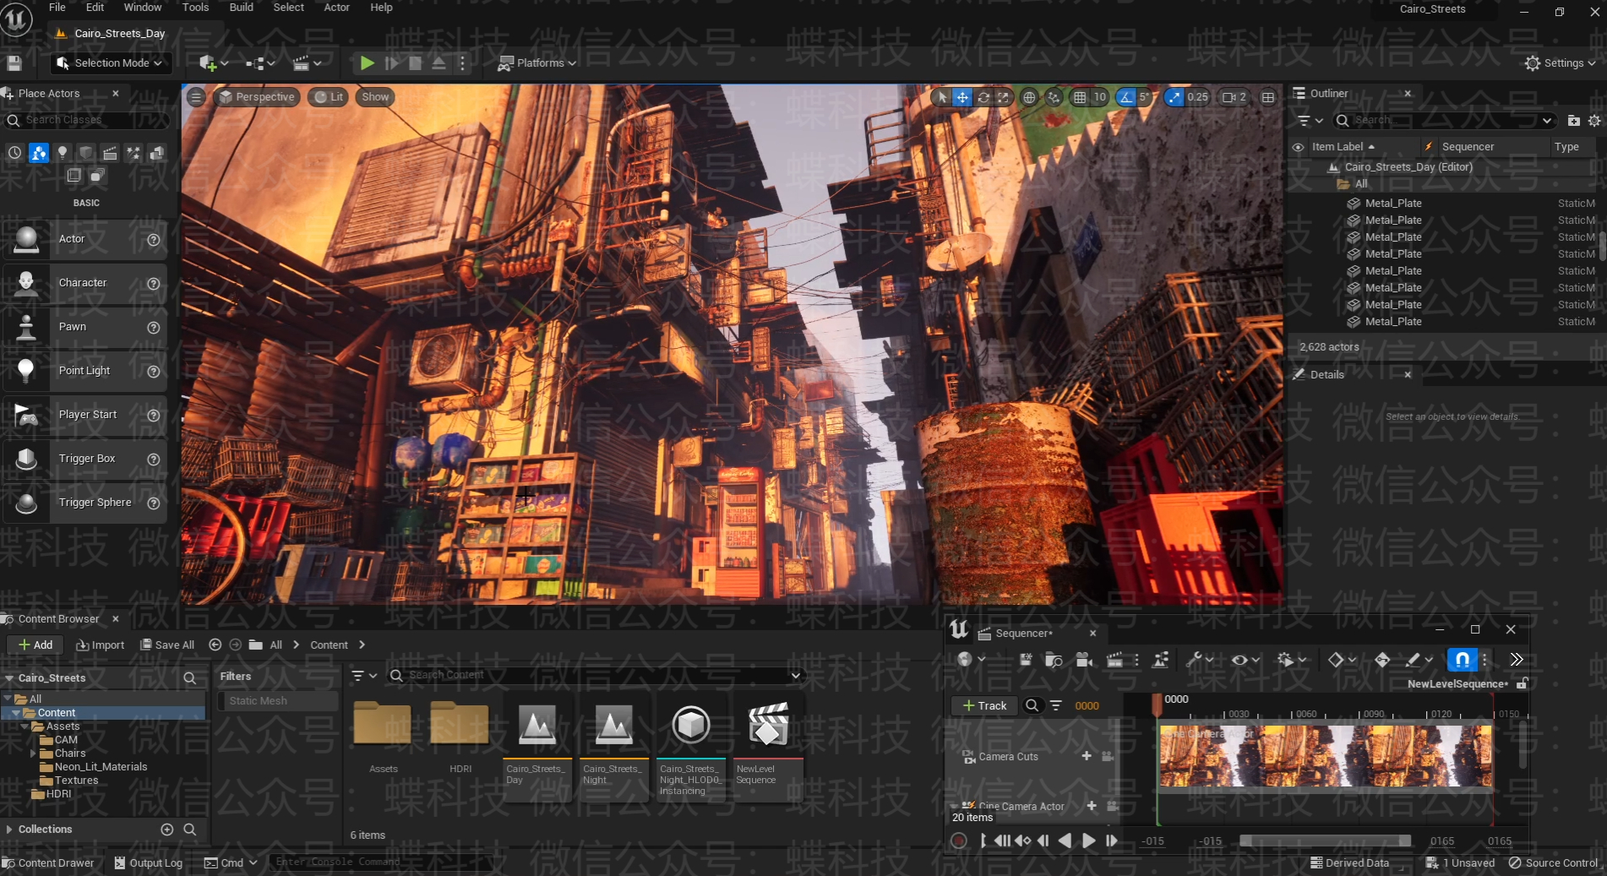Open the Settings dropdown
The image size is (1607, 876).
1560,63
